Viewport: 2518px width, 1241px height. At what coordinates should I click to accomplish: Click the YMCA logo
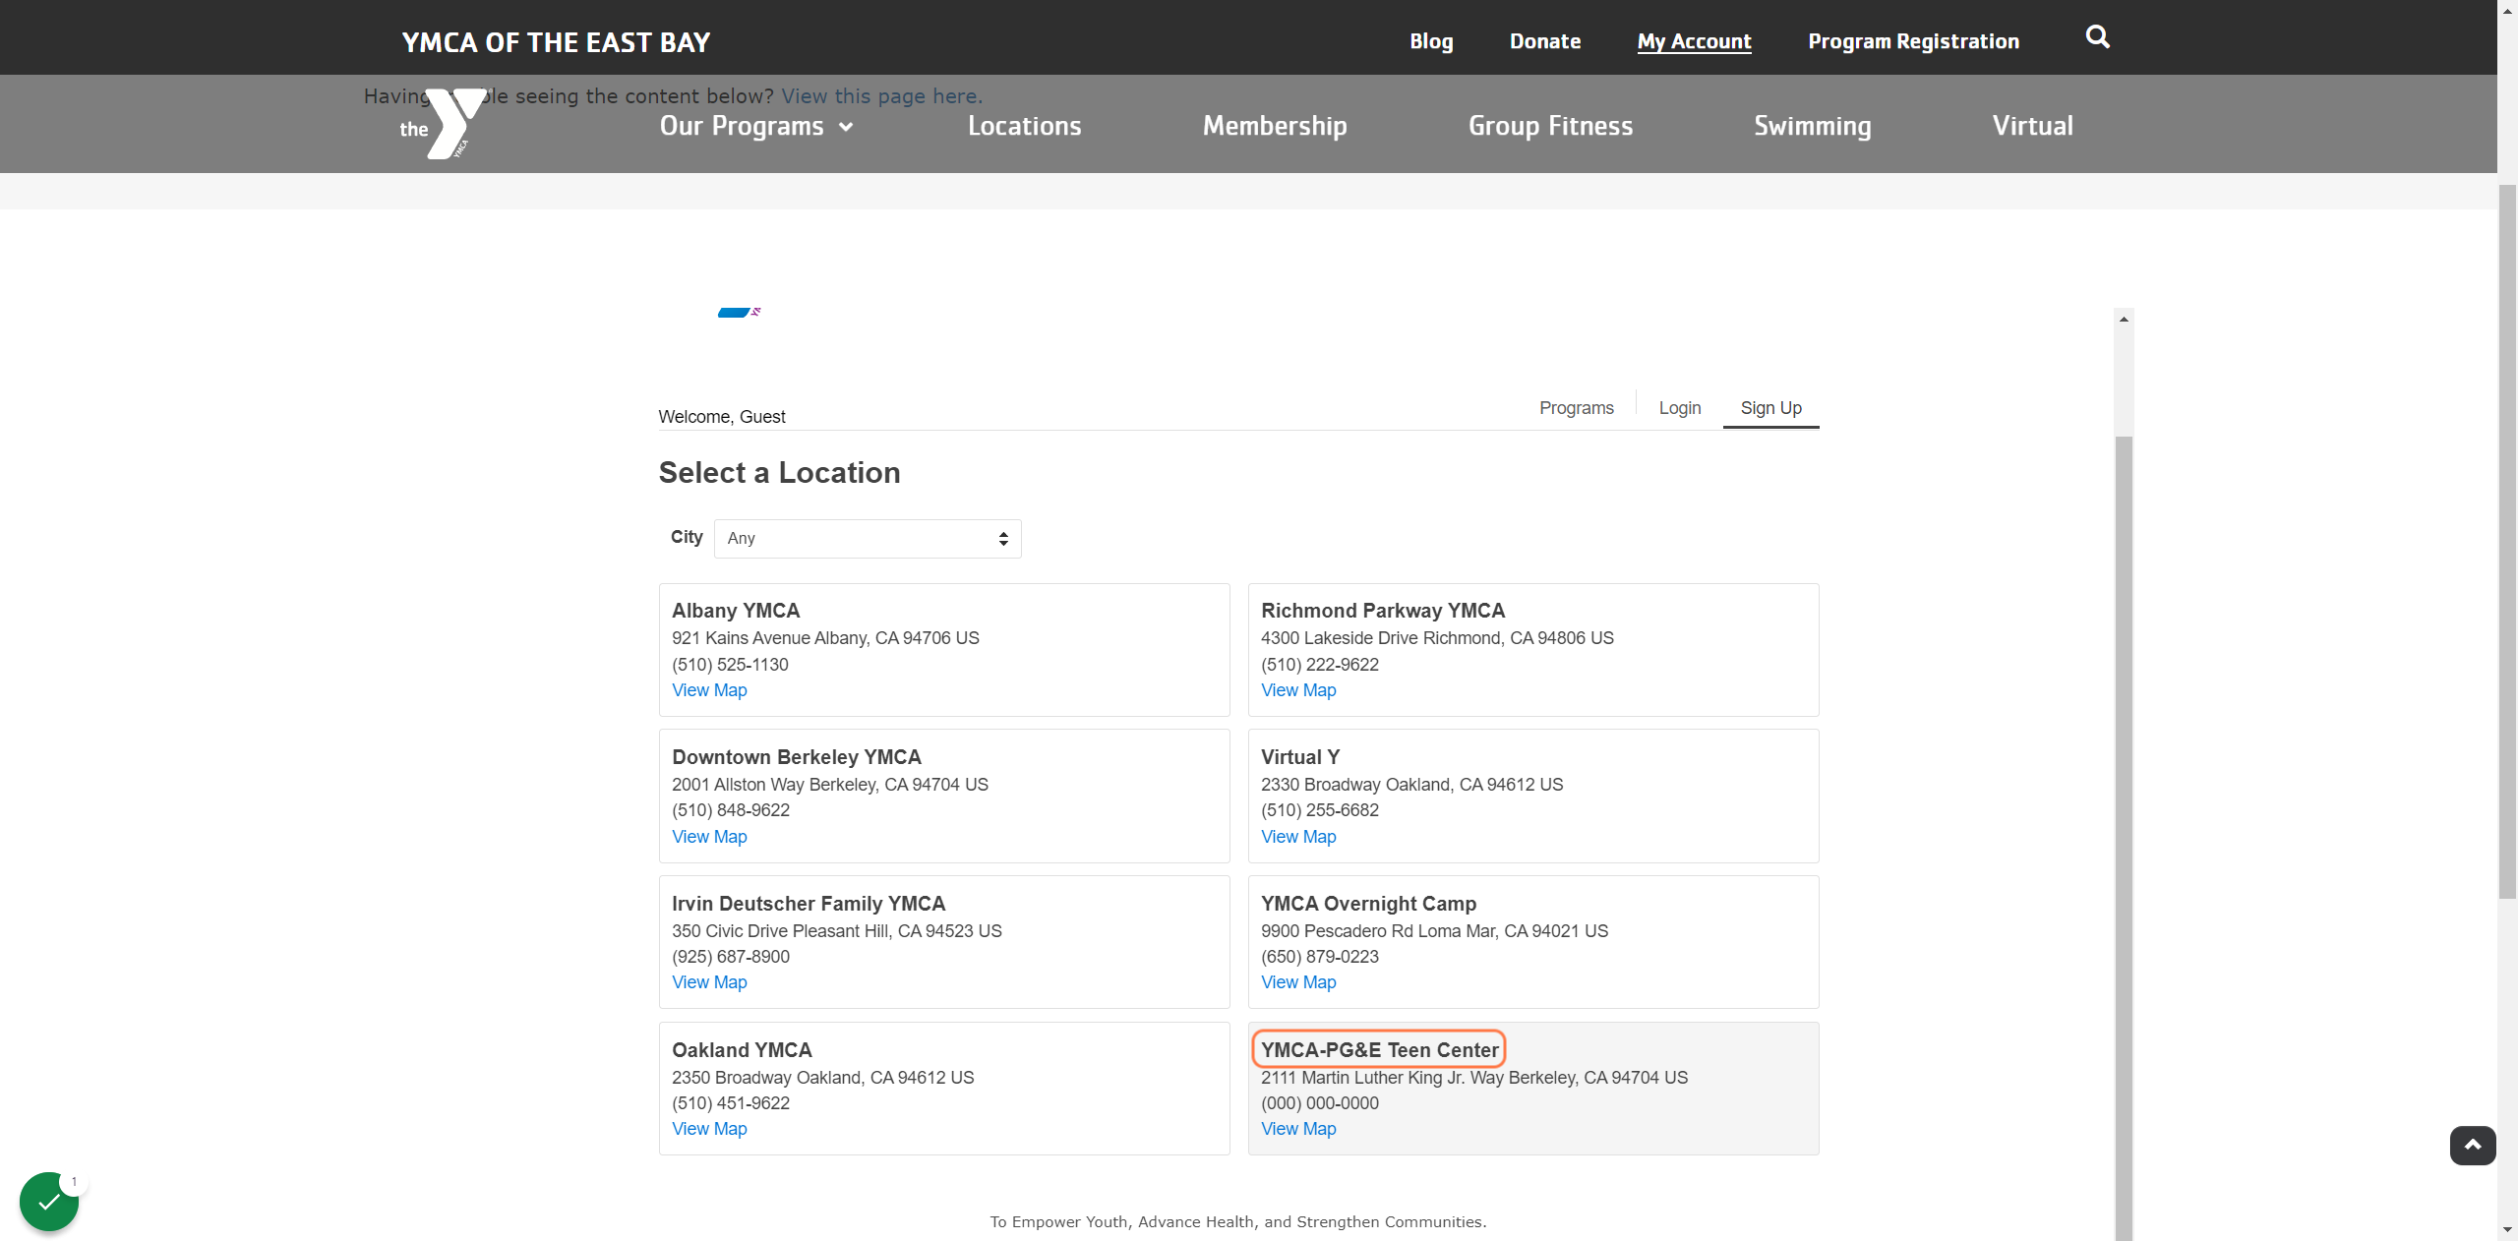pyautogui.click(x=443, y=124)
